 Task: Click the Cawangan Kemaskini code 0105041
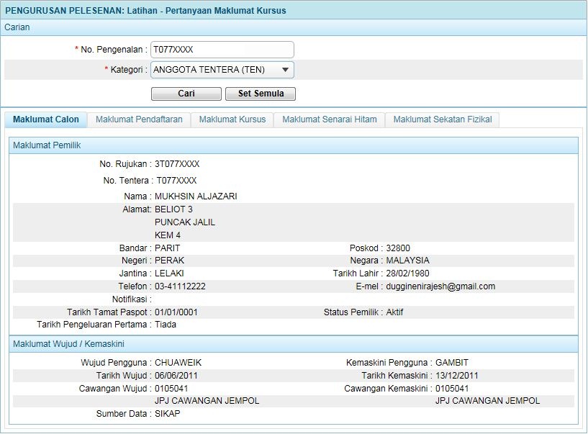(x=452, y=388)
